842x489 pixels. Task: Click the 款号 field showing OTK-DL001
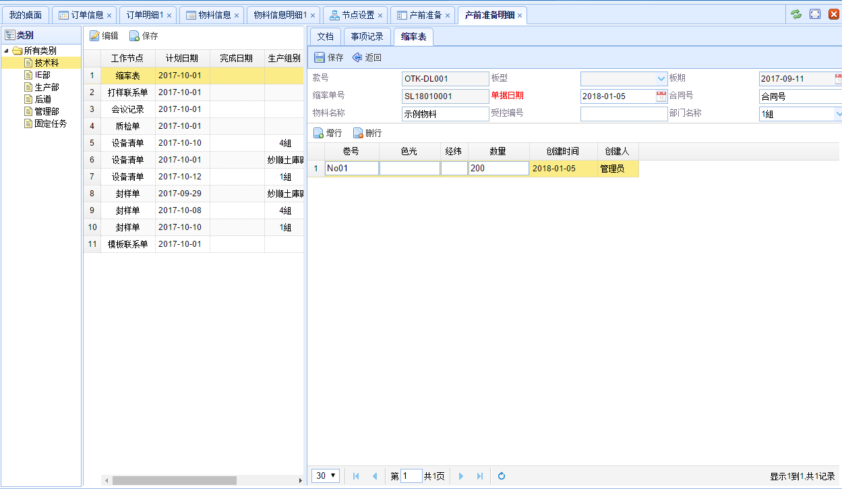tap(445, 79)
